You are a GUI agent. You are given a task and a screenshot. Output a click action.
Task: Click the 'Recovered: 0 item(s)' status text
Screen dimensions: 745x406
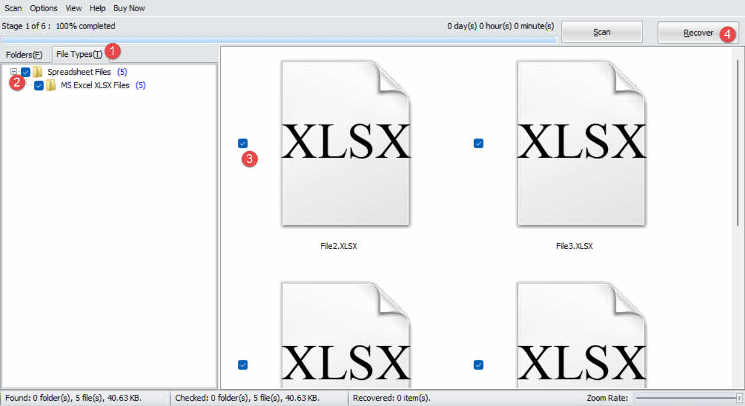coord(391,398)
